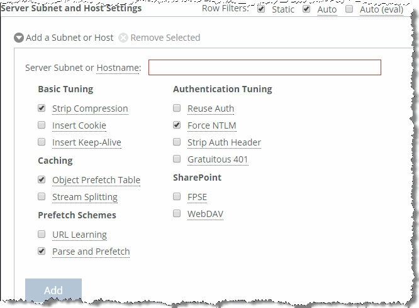Screen dimensions: 419x308
Task: Disable the Object Prefetch Table checkbox
Action: pos(42,179)
